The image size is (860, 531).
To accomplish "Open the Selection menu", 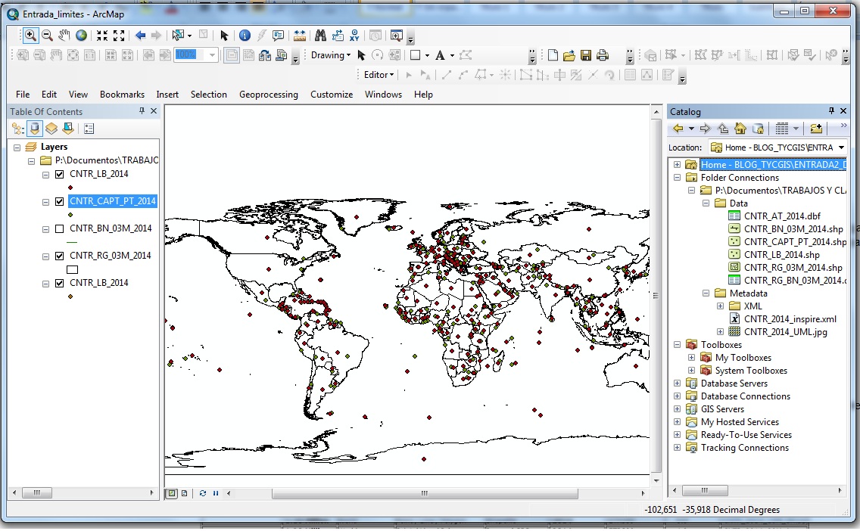I will click(209, 95).
